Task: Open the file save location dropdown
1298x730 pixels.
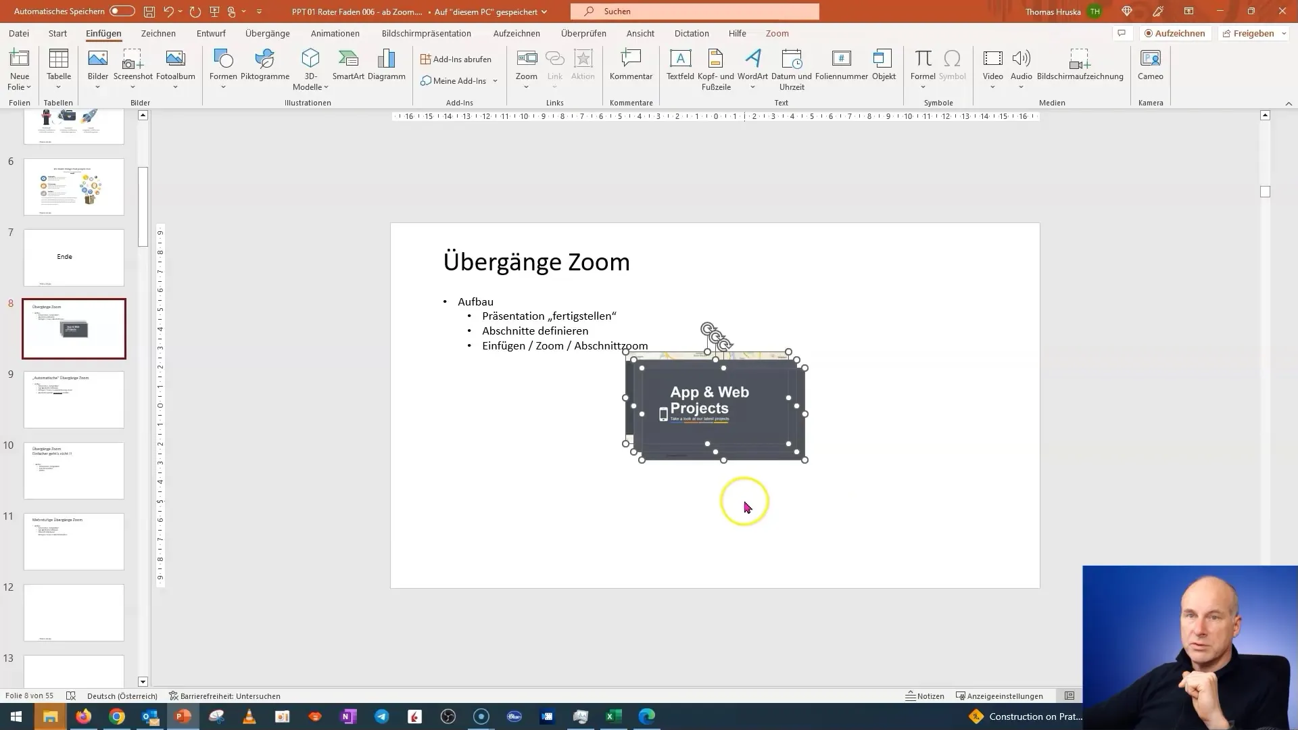Action: [544, 12]
